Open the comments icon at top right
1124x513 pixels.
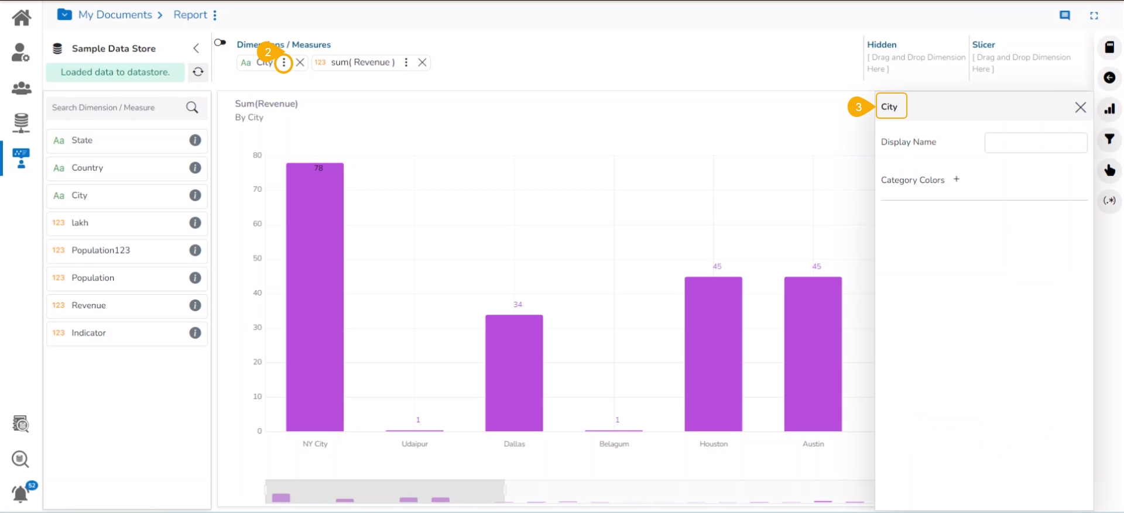[1065, 16]
